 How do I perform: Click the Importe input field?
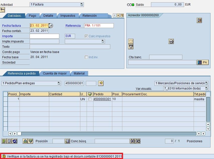[x=44, y=36]
